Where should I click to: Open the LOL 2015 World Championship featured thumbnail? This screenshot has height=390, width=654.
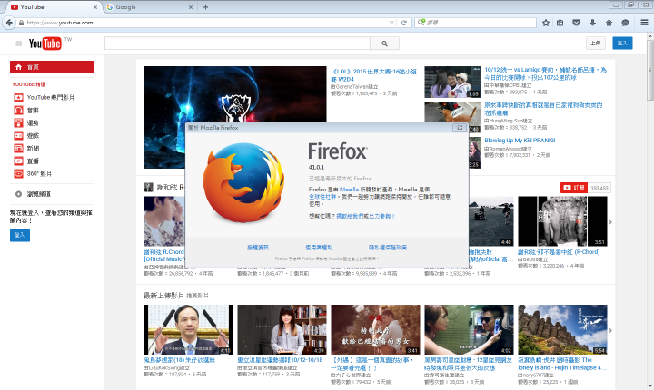coord(235,93)
